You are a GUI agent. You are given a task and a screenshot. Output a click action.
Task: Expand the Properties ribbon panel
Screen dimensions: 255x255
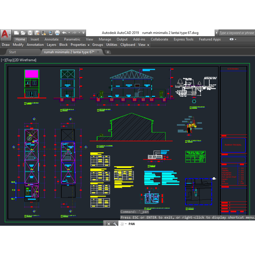pyautogui.click(x=78, y=45)
